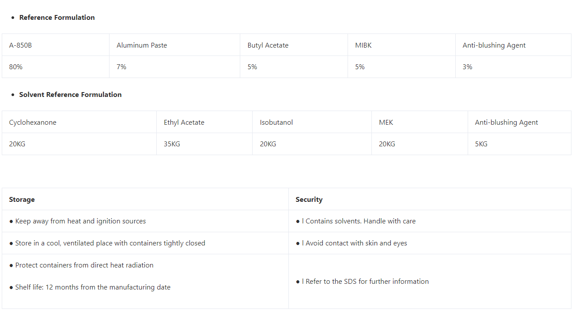
Task: Select the Isobutanol cell
Action: pyautogui.click(x=312, y=122)
